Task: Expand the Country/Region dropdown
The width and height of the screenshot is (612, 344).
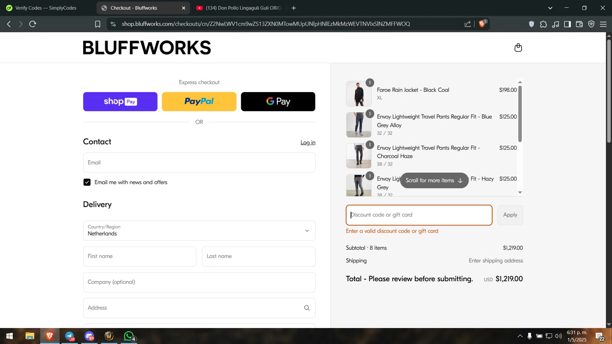Action: (199, 231)
